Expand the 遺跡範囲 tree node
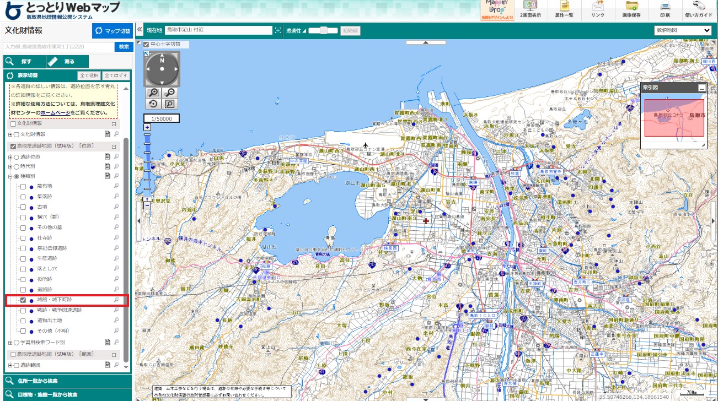 click(10, 365)
